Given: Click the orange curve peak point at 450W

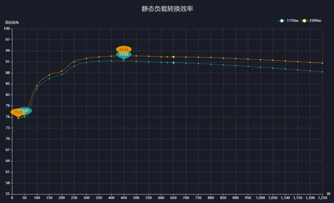Looking at the screenshot, I should tap(123, 56).
